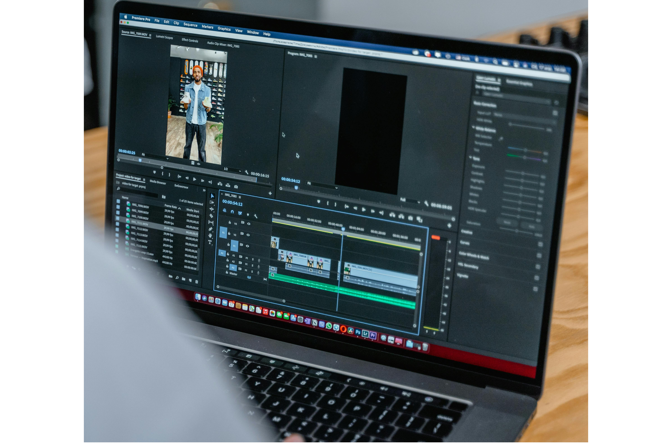
Task: Open Photoshop from the Dock
Action: coord(358,332)
